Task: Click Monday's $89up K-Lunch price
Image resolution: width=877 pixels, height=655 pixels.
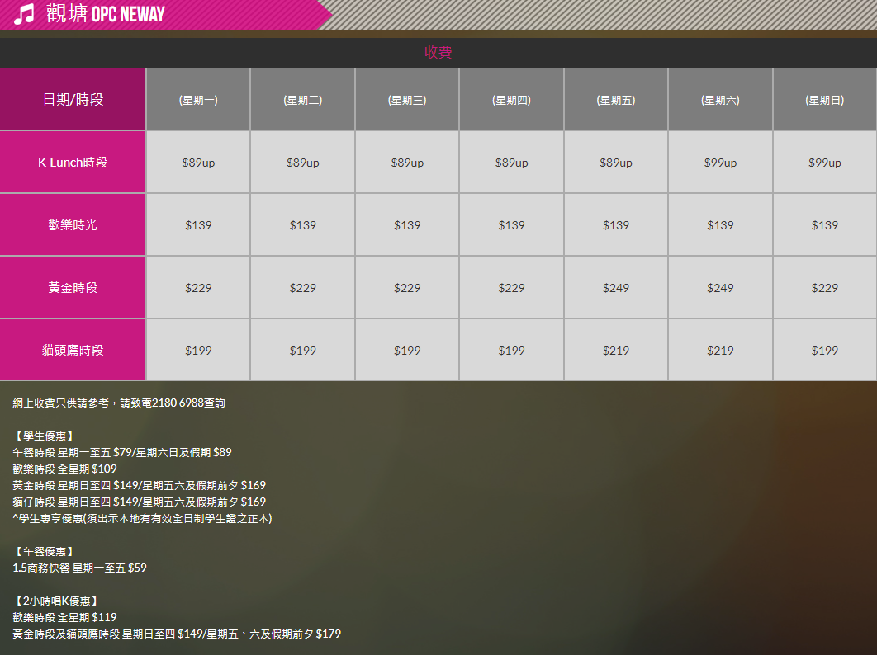Action: tap(198, 163)
